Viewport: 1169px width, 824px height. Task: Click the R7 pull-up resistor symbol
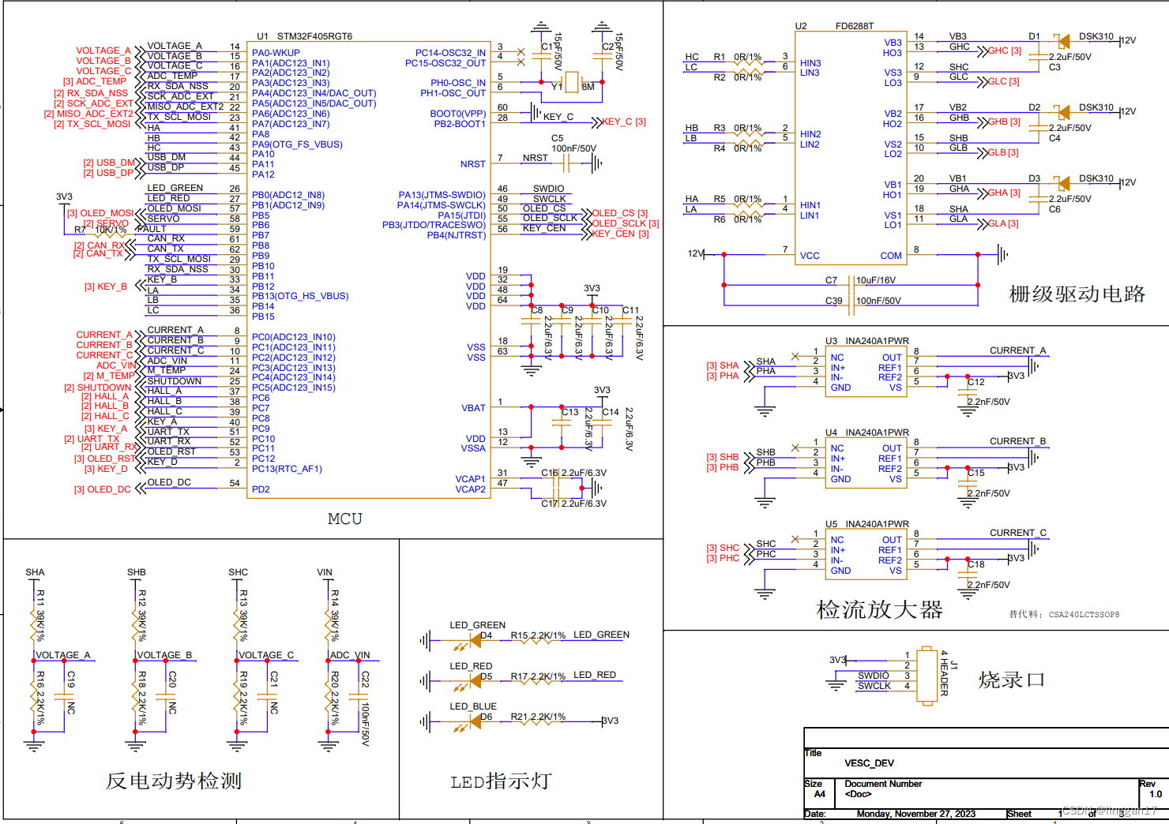(x=111, y=234)
